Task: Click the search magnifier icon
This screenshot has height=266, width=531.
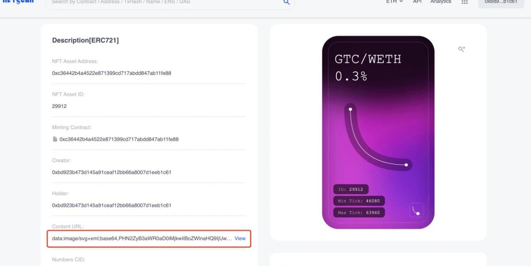Action: click(286, 2)
